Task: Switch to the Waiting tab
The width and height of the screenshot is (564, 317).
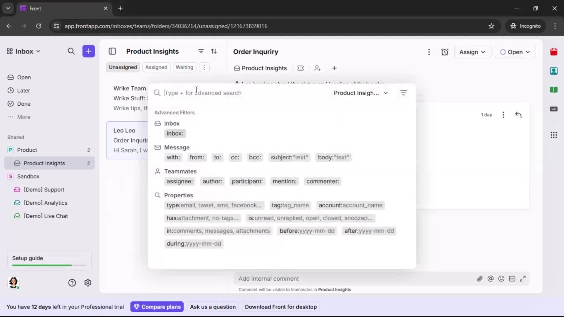Action: pos(184,67)
